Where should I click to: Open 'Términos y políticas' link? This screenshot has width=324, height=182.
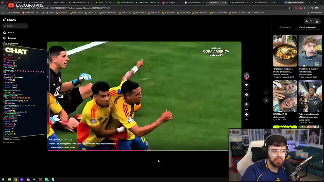click(x=12, y=140)
